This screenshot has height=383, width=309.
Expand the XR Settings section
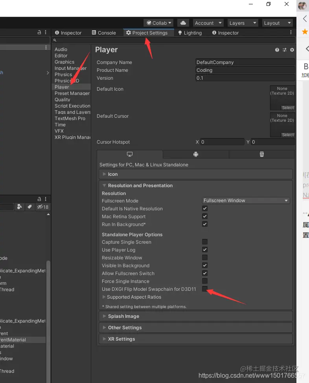196,339
